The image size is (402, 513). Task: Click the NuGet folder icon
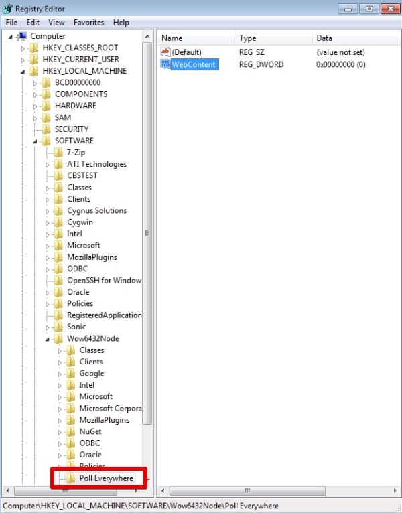70,431
